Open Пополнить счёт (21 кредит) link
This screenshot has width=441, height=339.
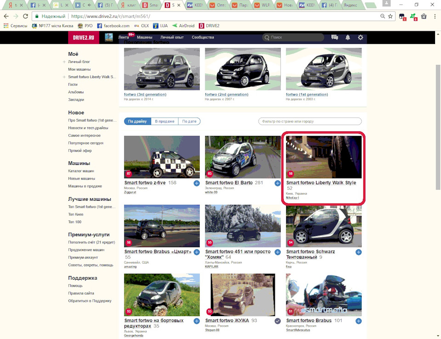pyautogui.click(x=91, y=242)
